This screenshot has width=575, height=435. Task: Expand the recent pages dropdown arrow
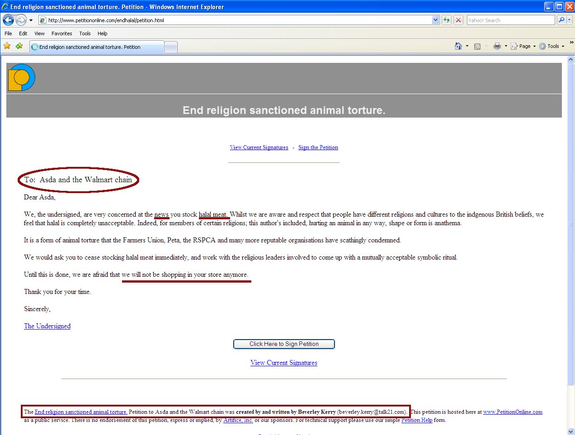31,20
